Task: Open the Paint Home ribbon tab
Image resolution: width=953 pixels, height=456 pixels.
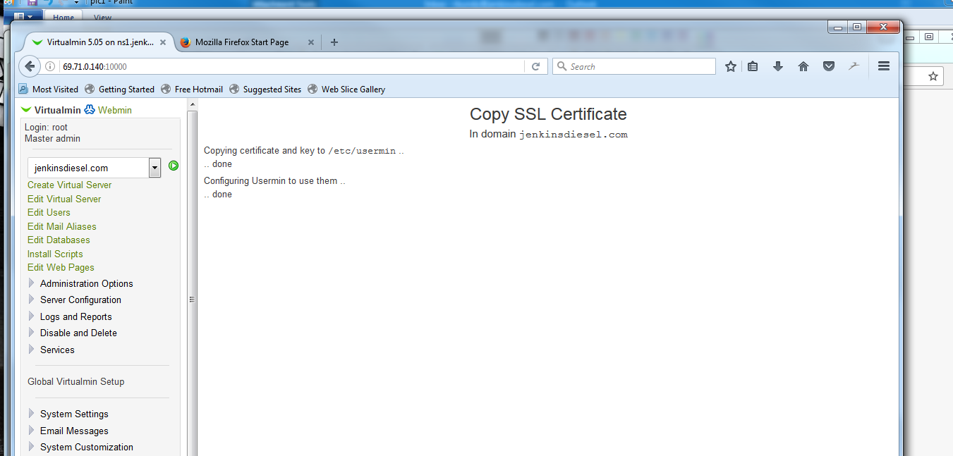Action: click(x=63, y=18)
